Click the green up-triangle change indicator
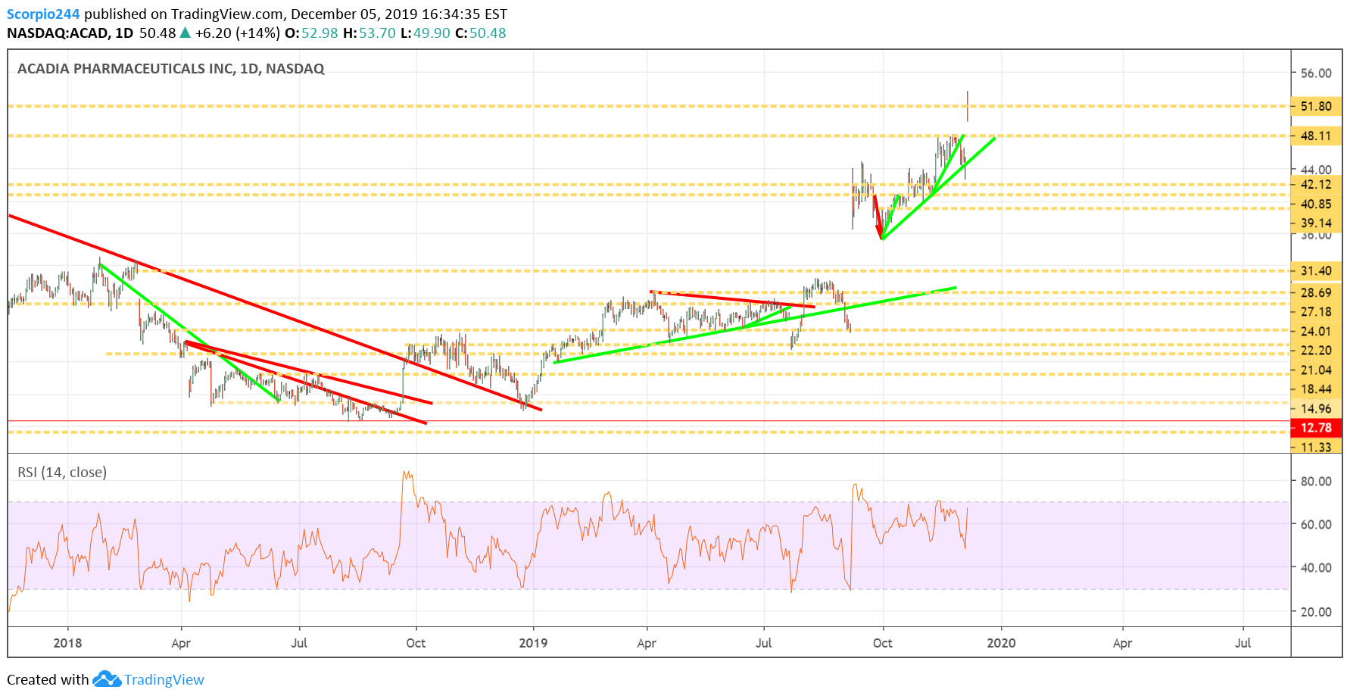 (185, 33)
